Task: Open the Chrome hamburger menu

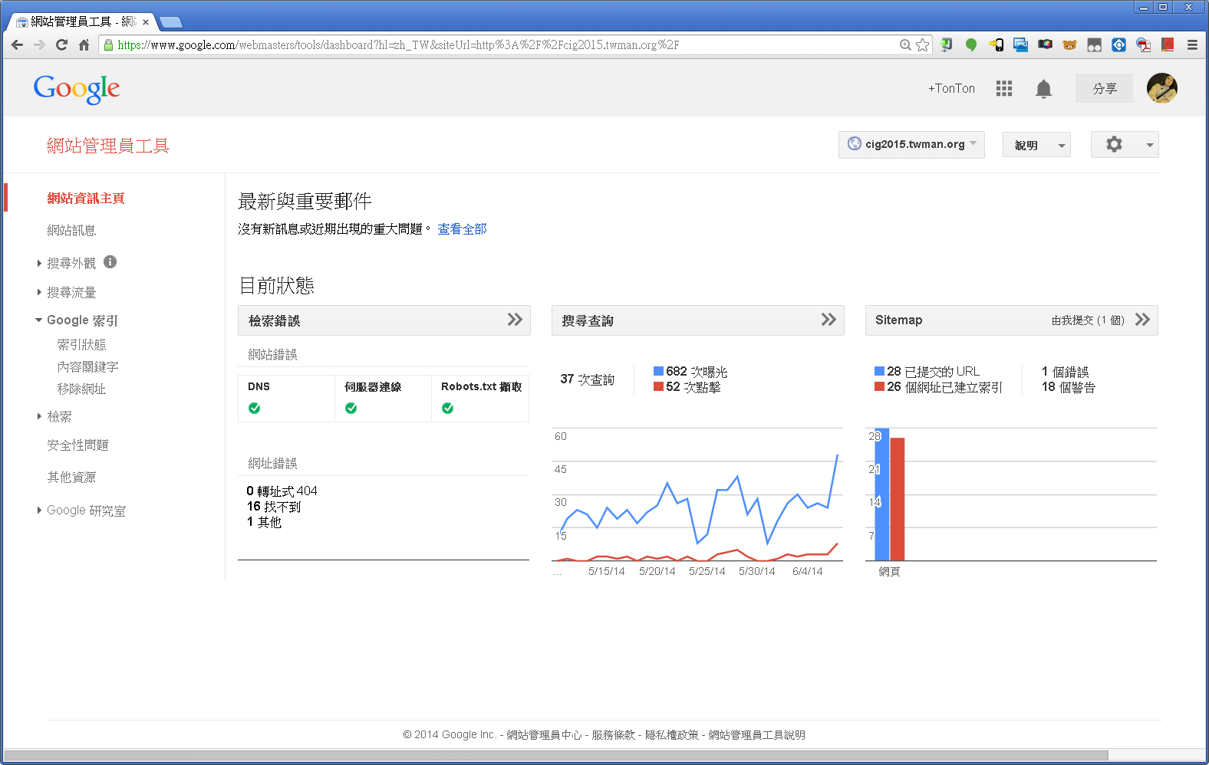Action: (1192, 45)
